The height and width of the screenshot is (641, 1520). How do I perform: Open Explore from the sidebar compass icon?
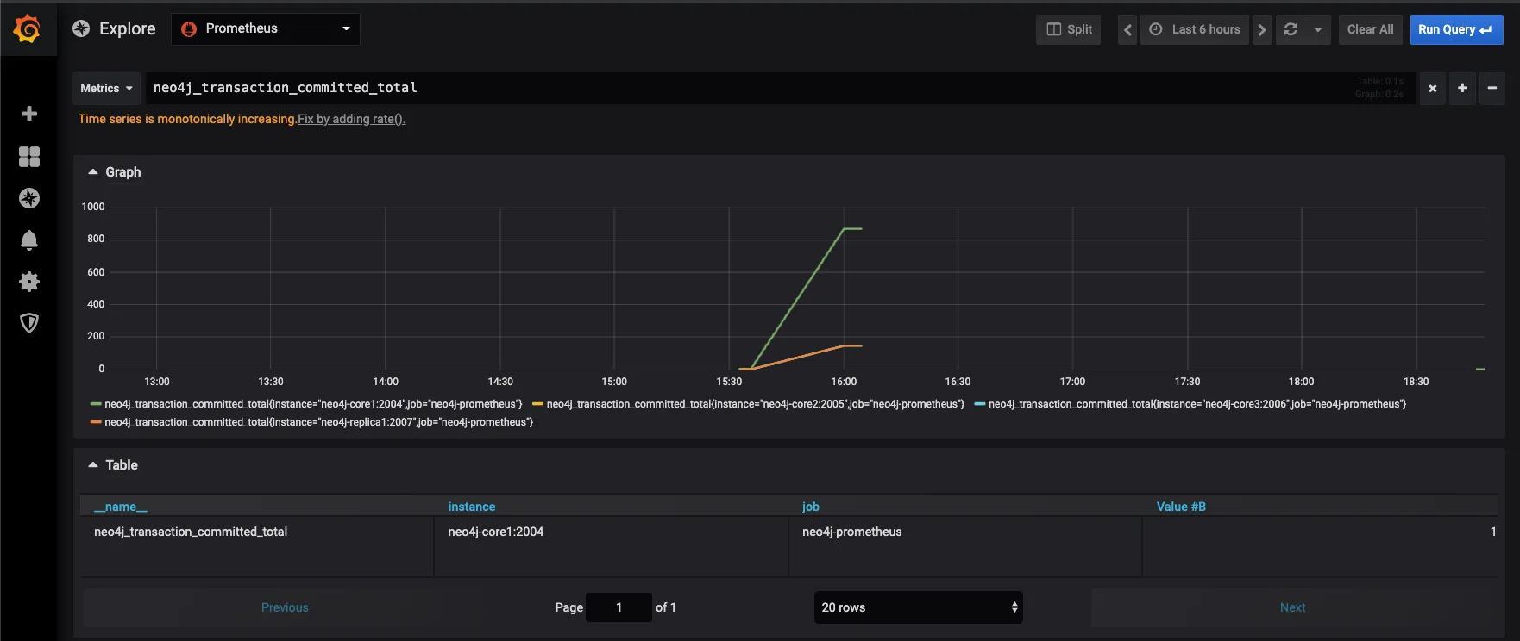29,198
